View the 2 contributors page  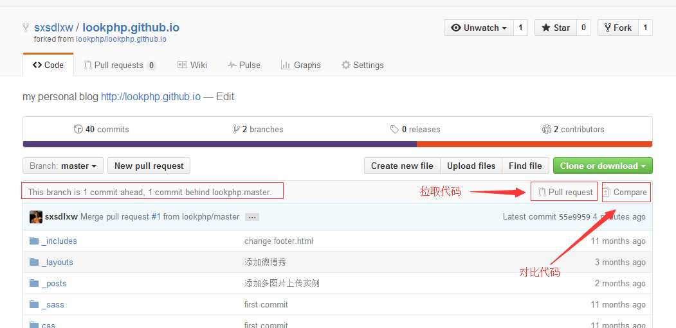(x=573, y=129)
